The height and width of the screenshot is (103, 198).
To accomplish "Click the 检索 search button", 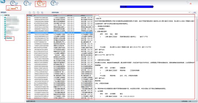I will tap(194, 12).
